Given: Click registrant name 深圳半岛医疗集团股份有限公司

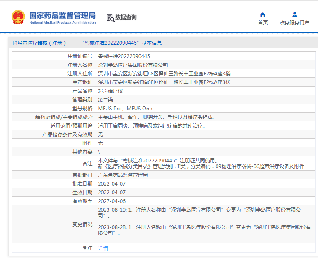Looking at the screenshot, I should tap(133, 65).
